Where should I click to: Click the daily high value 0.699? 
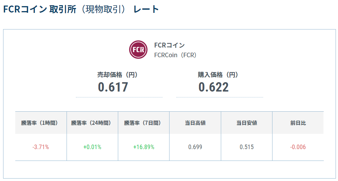coord(195,147)
